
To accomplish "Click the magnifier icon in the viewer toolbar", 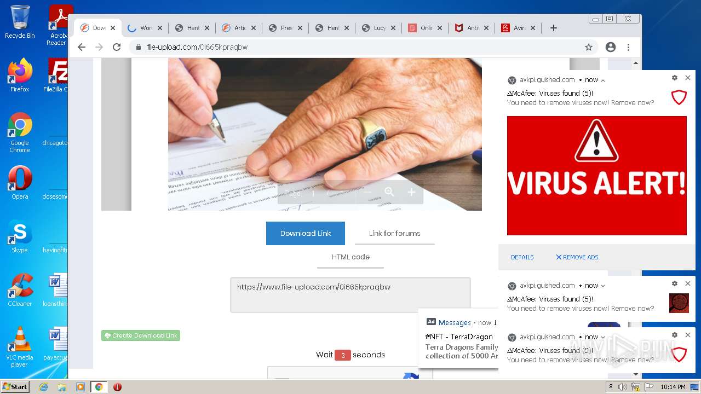I will pyautogui.click(x=389, y=192).
